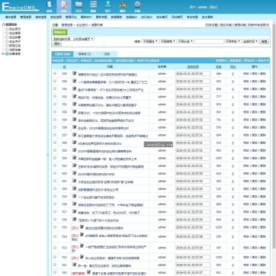This screenshot has height=276, width=276.
Task: Open the Information (pencil notepad) section icon
Action: pos(64,6)
